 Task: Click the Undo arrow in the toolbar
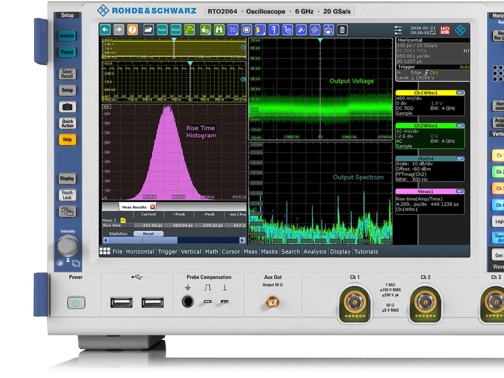coord(105,30)
